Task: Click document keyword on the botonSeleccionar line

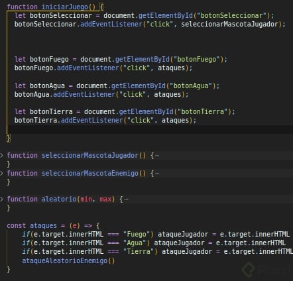Action: [x=119, y=15]
